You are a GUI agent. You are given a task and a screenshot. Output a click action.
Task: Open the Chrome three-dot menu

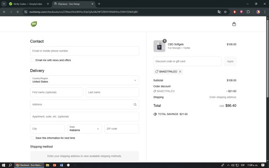pyautogui.click(x=265, y=12)
